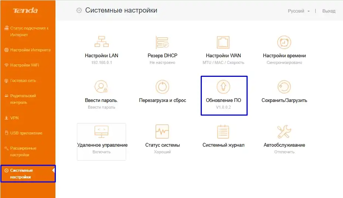This screenshot has height=198, width=343.
Task: Click the 192.168.0.1 address text
Action: pos(102,62)
